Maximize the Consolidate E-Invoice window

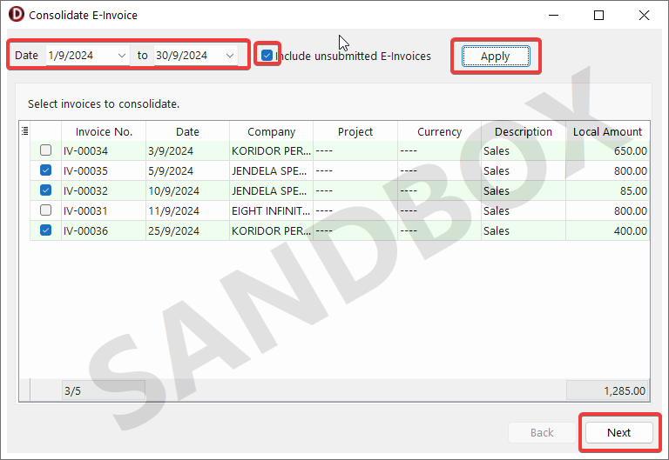(x=598, y=15)
